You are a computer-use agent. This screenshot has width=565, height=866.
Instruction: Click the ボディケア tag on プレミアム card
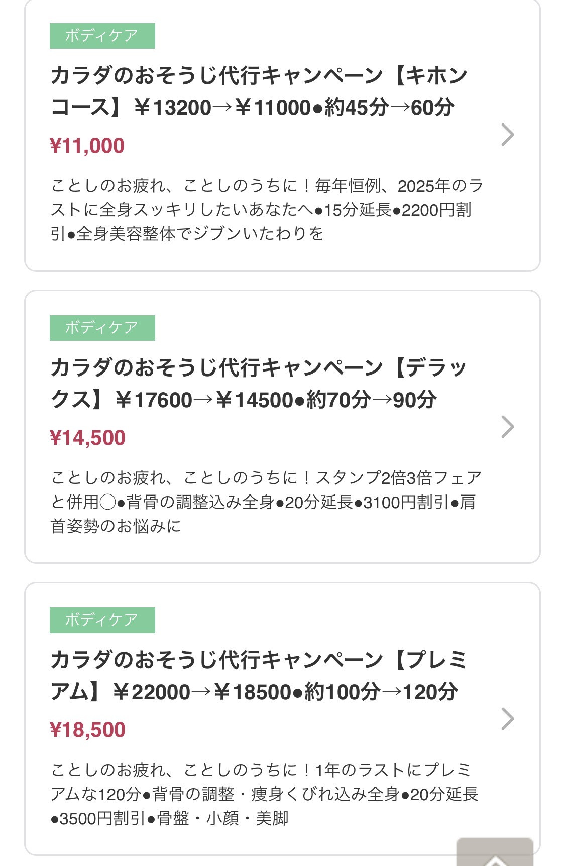pyautogui.click(x=102, y=620)
